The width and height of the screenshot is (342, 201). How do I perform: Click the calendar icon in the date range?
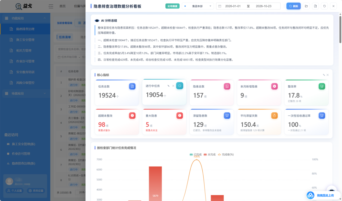tap(220, 6)
